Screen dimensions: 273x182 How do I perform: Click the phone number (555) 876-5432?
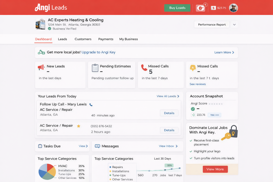coord(101,126)
